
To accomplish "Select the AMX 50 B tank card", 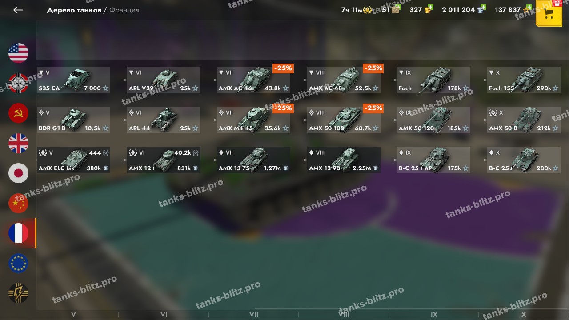I will point(524,120).
